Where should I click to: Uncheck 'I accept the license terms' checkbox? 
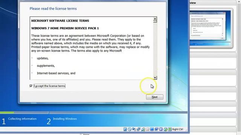point(31,86)
